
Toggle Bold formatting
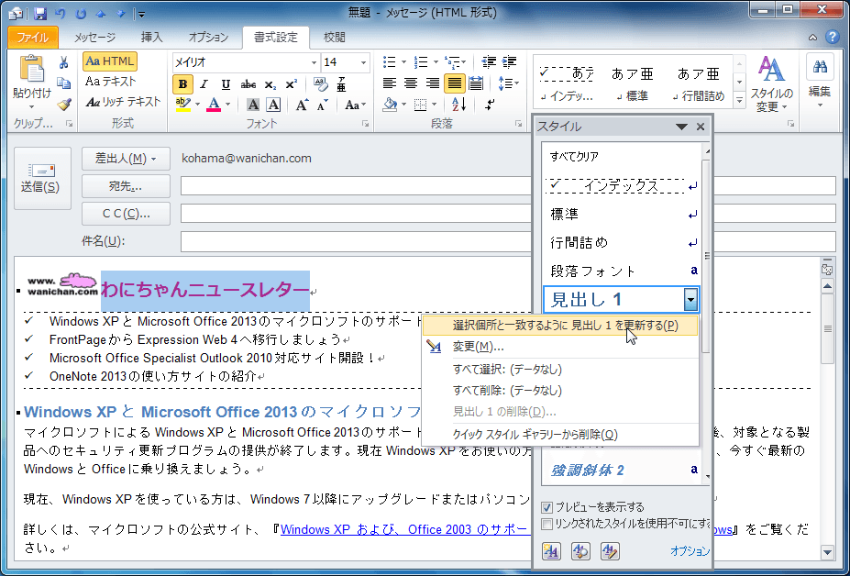point(182,84)
